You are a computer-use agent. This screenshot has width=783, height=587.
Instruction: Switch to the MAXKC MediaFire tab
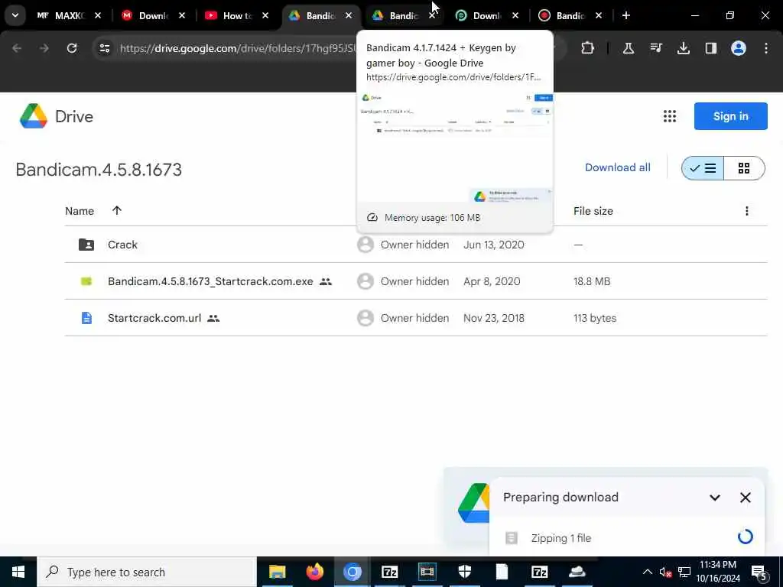(x=69, y=15)
